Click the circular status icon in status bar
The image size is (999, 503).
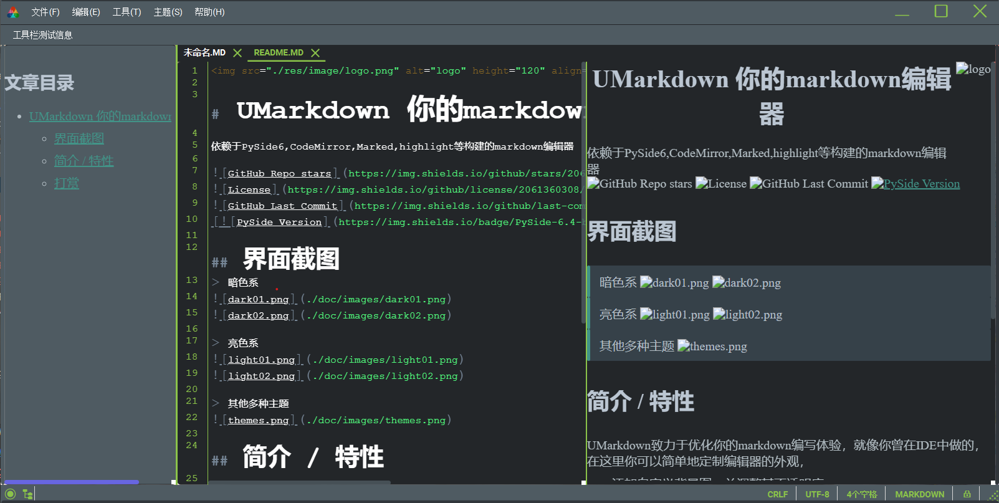tap(11, 494)
